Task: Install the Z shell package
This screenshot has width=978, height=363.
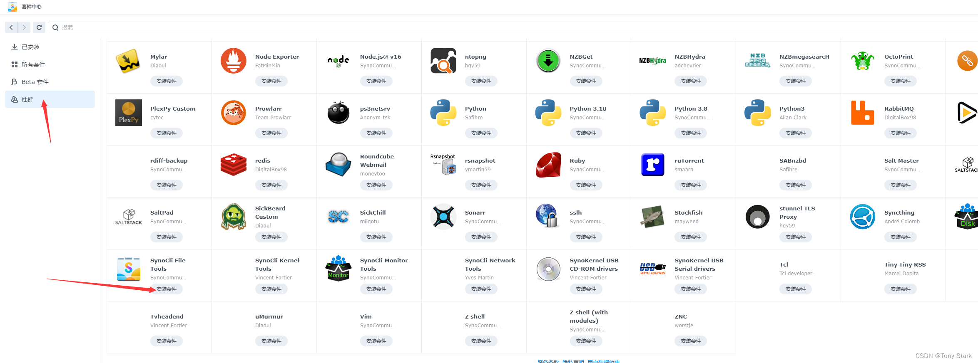Action: click(481, 341)
